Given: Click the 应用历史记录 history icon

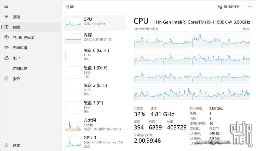Looking at the screenshot, I should pyautogui.click(x=7, y=37).
